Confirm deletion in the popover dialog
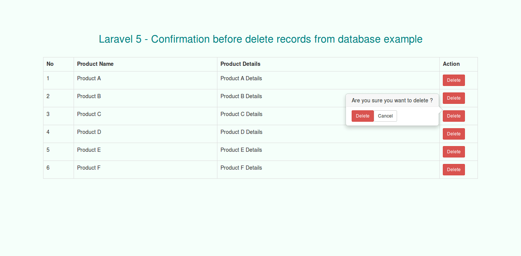521x256 pixels. (x=362, y=116)
